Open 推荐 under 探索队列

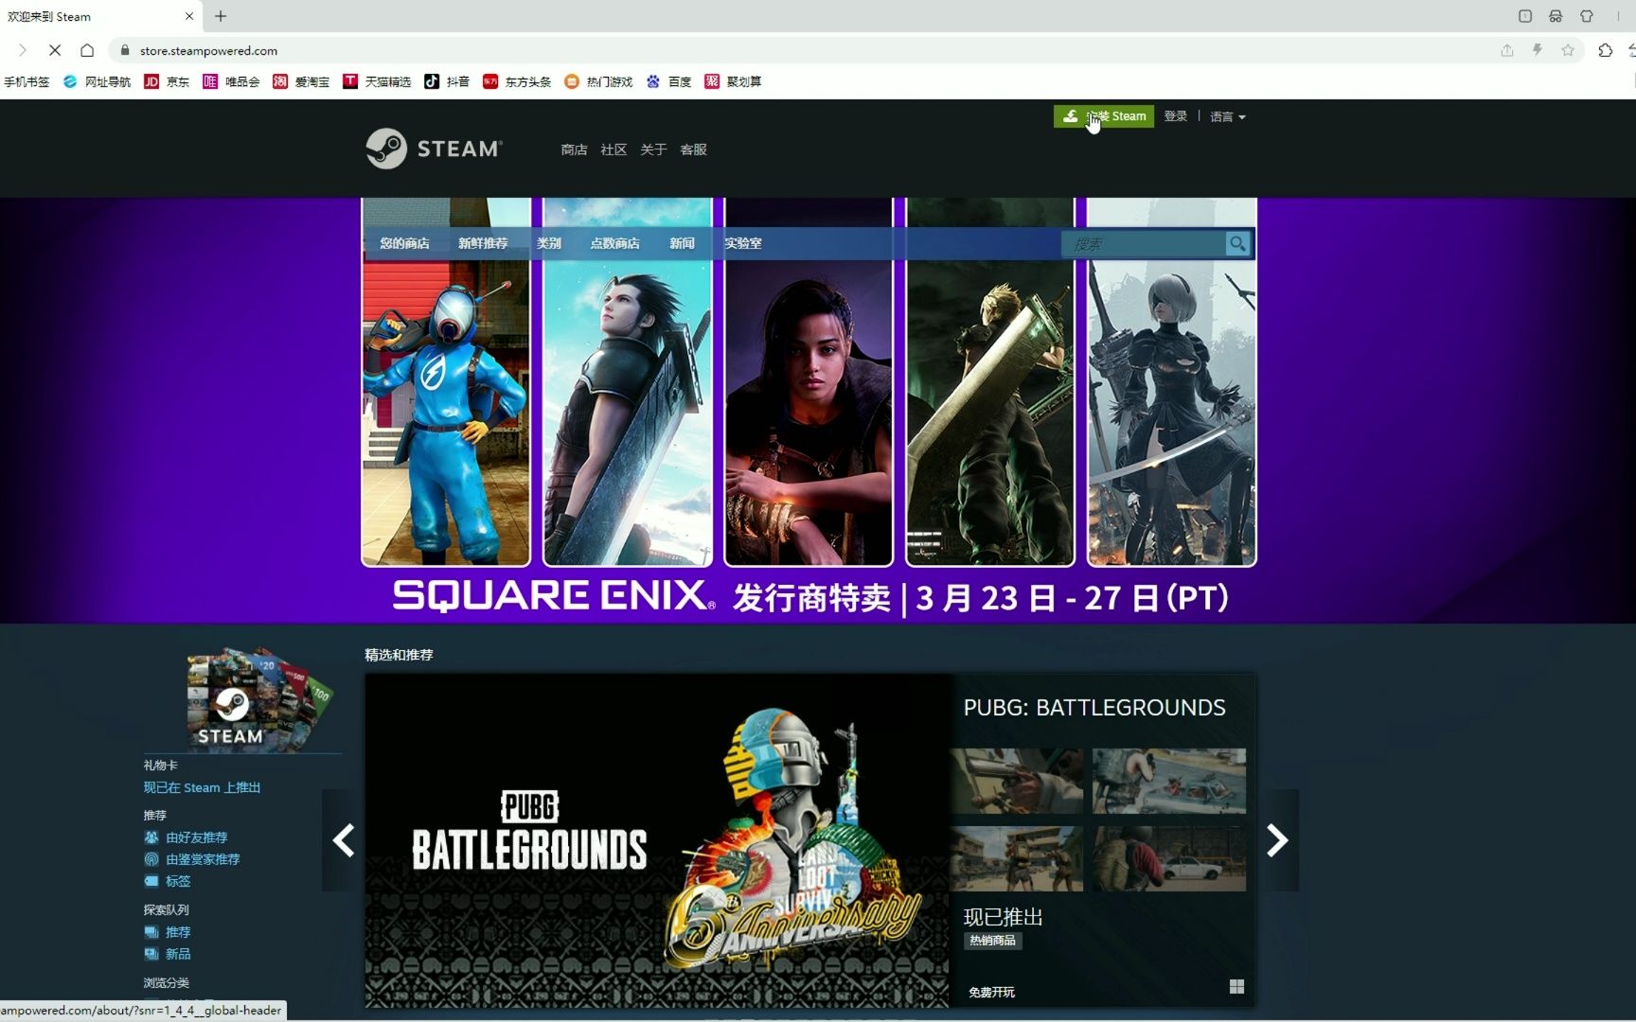(x=178, y=932)
